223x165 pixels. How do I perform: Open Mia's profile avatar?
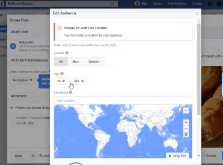(x=137, y=4)
